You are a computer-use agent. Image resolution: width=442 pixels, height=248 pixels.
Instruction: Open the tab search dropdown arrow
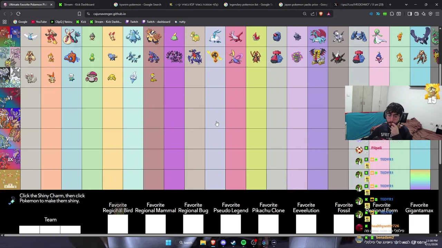tap(406, 4)
